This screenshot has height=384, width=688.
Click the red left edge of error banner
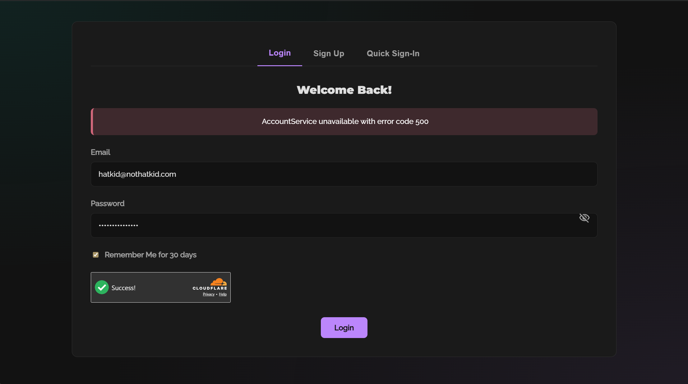click(92, 121)
